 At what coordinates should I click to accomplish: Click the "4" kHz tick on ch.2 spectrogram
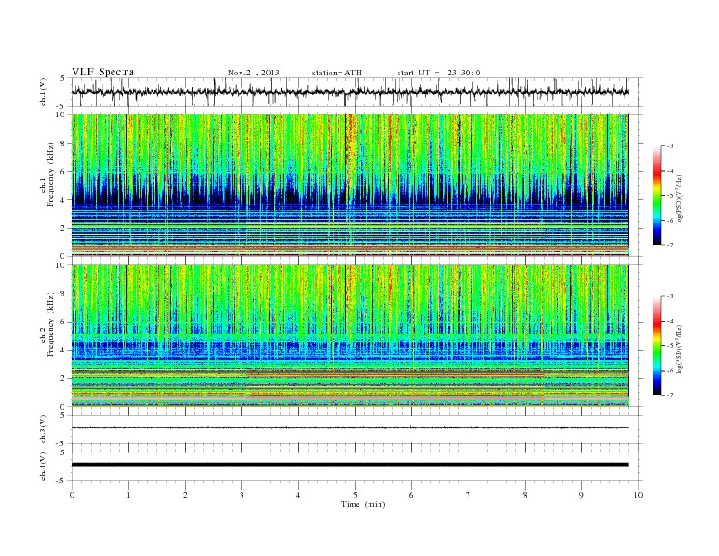click(x=64, y=350)
